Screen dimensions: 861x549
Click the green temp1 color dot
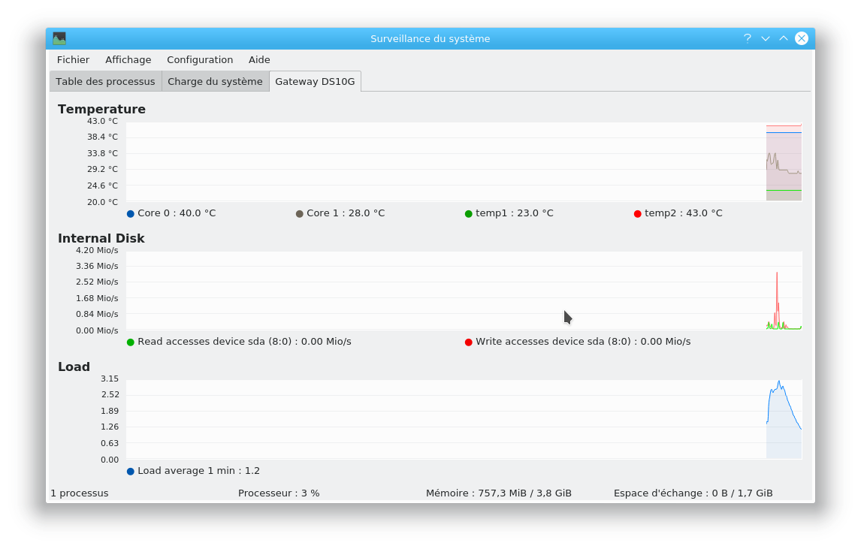tap(468, 213)
